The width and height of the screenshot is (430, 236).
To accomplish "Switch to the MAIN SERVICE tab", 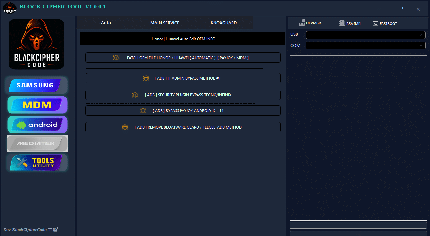I will coord(164,23).
